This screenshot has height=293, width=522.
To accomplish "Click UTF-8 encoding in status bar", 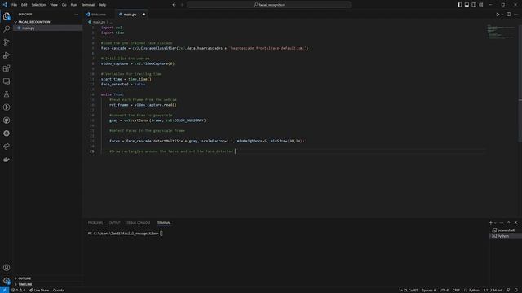I will click(x=444, y=291).
